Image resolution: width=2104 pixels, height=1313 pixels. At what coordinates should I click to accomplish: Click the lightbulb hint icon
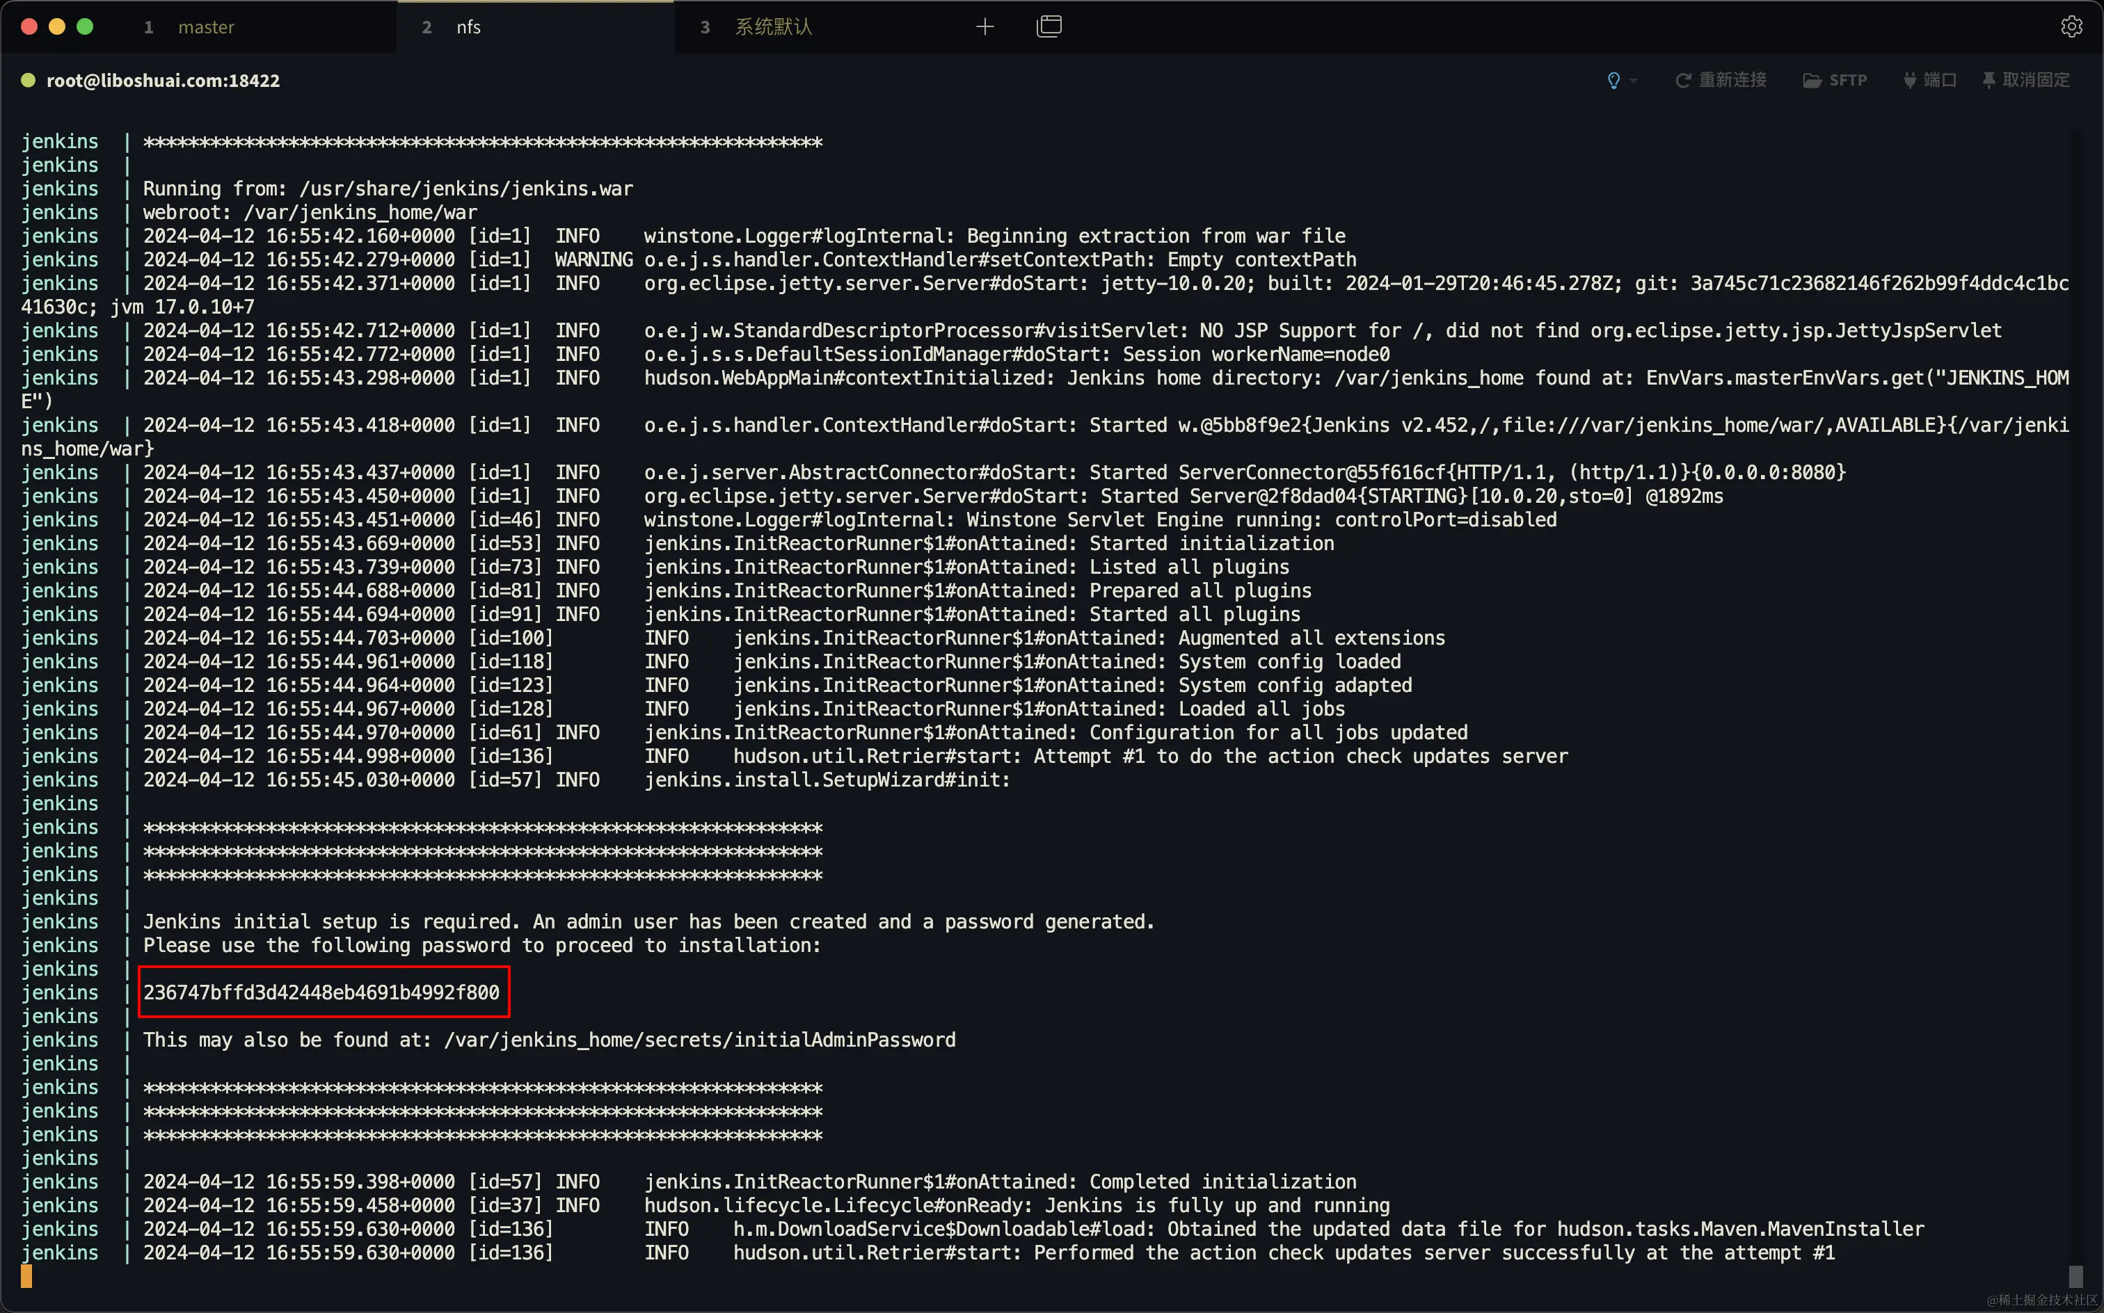tap(1613, 80)
